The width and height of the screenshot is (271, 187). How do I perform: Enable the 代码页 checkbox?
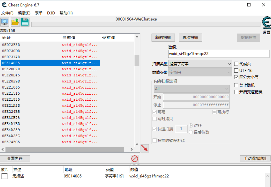coord(236,64)
